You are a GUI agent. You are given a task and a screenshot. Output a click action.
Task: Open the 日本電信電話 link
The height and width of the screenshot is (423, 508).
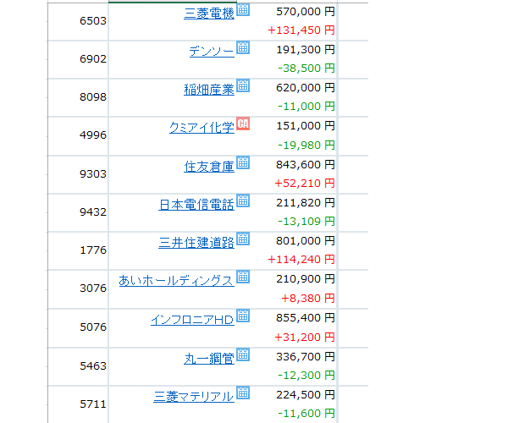click(196, 205)
